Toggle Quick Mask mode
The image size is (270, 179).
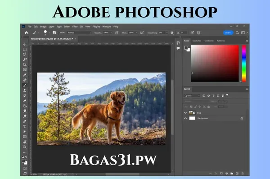(25, 168)
